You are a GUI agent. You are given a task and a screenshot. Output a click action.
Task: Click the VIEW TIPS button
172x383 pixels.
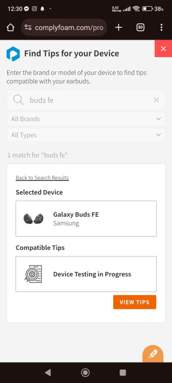click(x=135, y=302)
